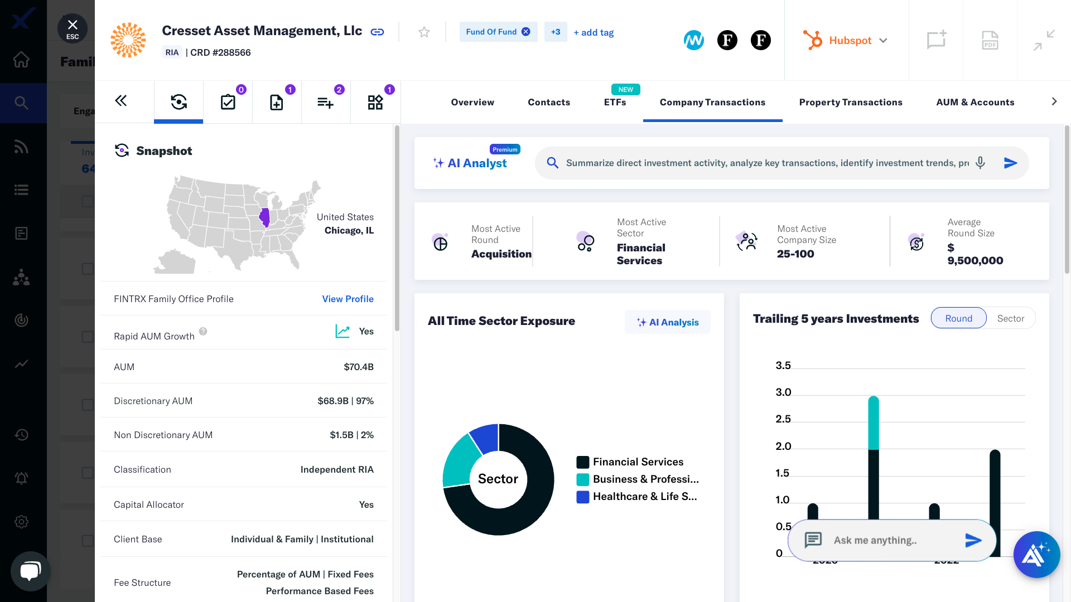Viewport: 1071px width, 602px height.
Task: Close the profile panel with ESC button
Action: tap(73, 28)
